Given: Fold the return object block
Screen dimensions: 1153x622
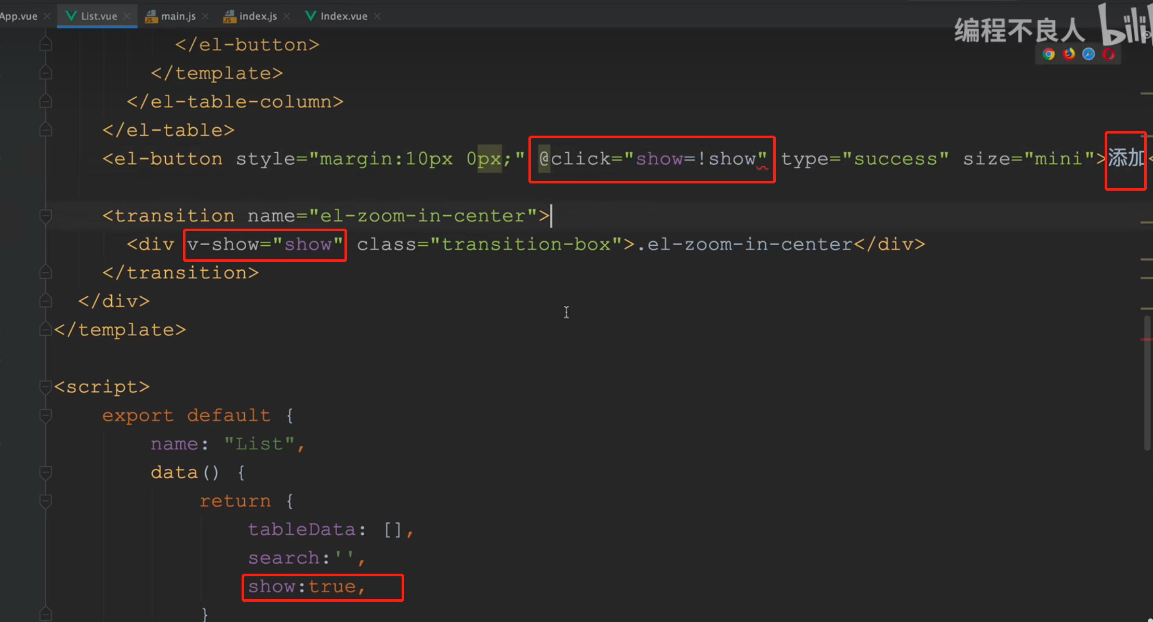Looking at the screenshot, I should click(46, 501).
